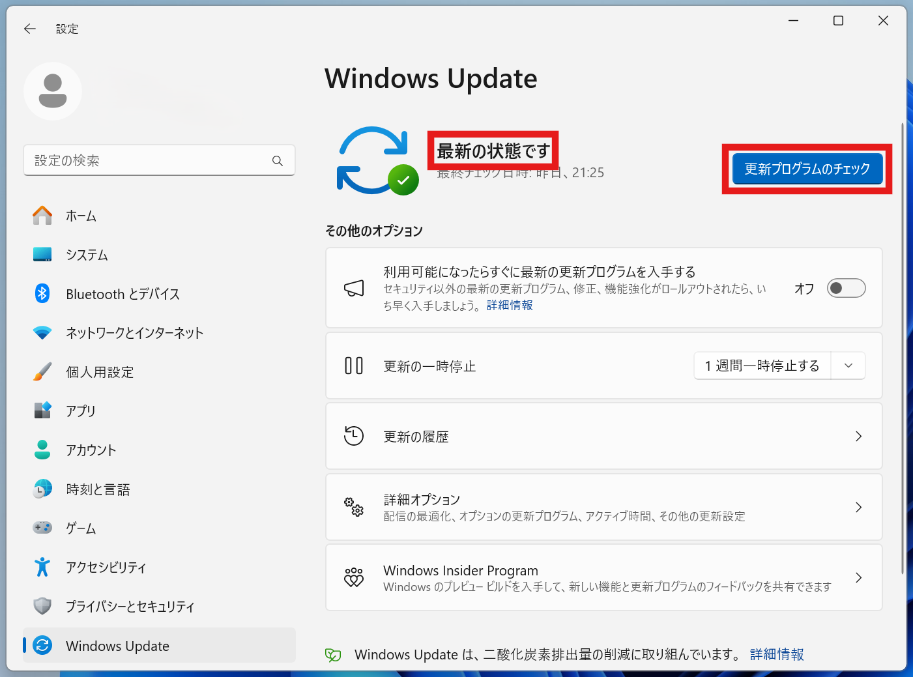The width and height of the screenshot is (913, 677).
Task: Click the Windows Update sidebar sync icon
Action: click(42, 646)
